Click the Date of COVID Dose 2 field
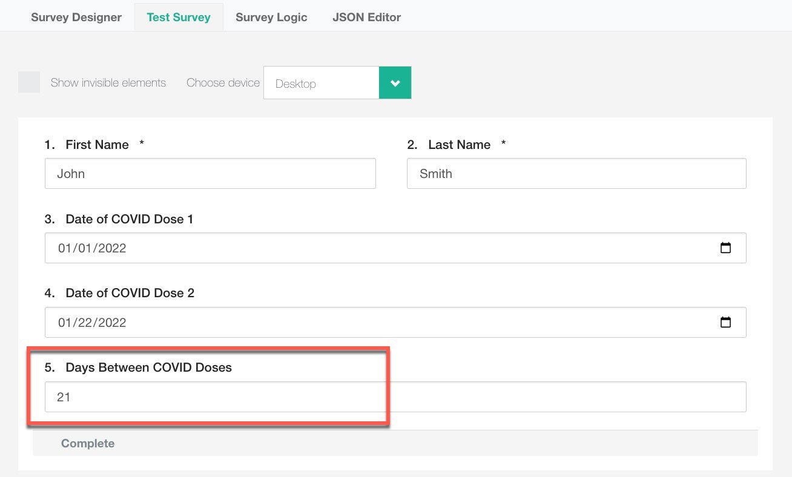 pyautogui.click(x=363, y=323)
